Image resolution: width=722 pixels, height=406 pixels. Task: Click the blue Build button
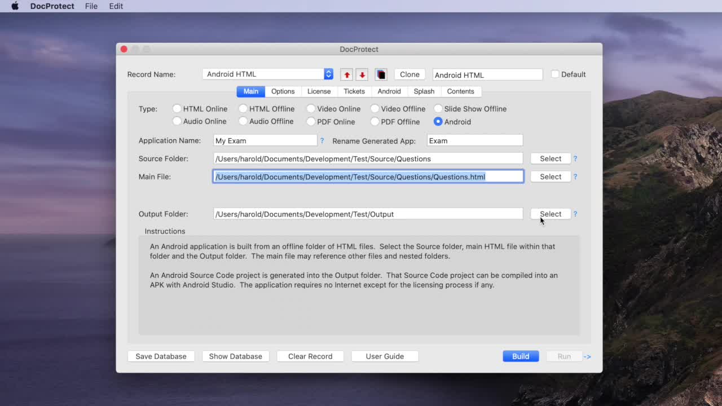521,356
